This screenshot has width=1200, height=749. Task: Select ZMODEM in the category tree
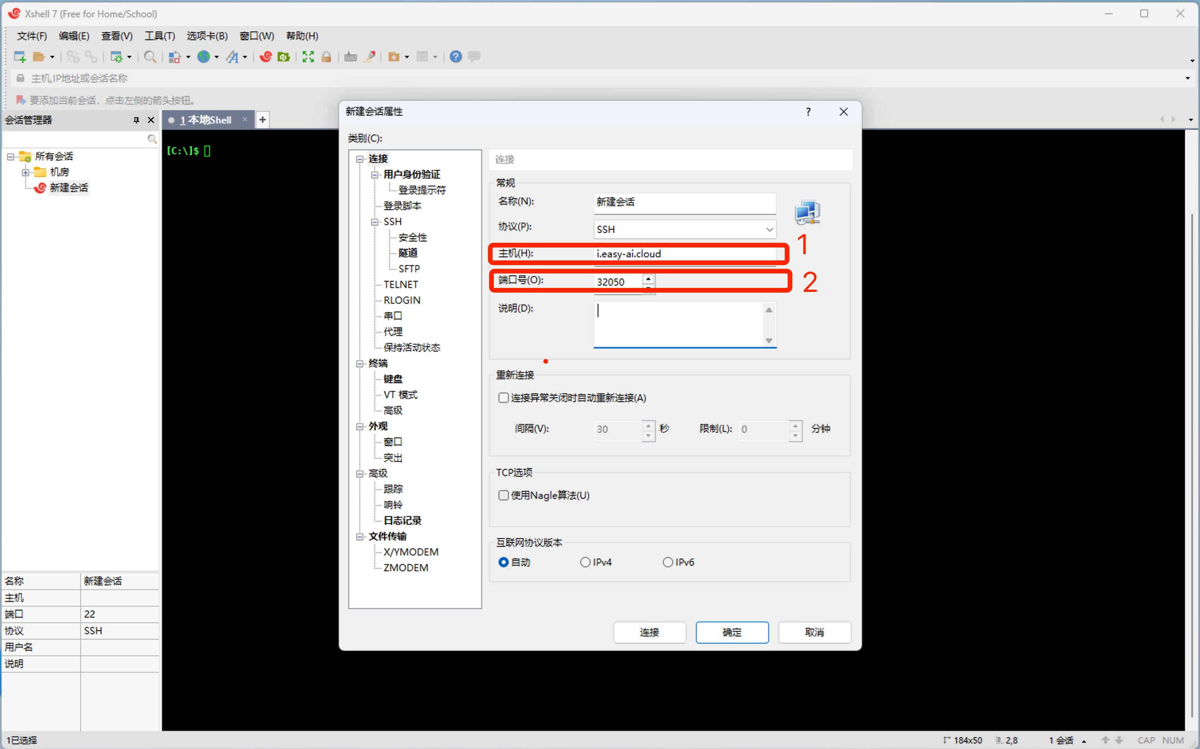pyautogui.click(x=406, y=568)
